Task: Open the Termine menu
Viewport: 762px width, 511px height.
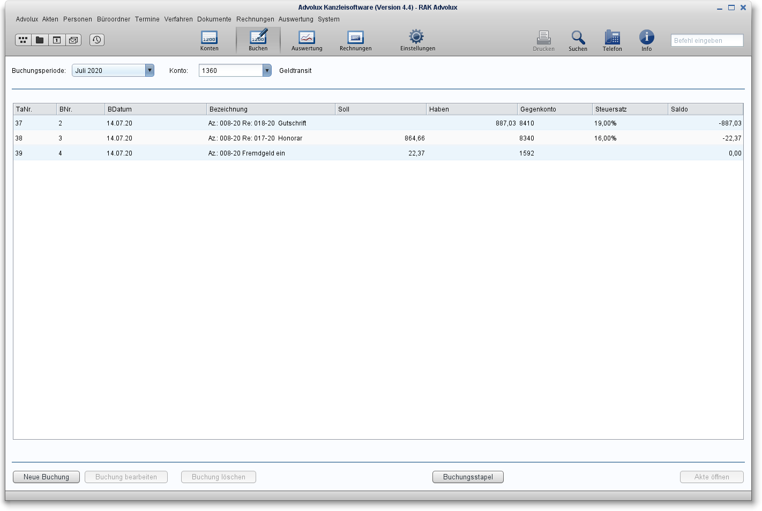Action: [x=147, y=19]
